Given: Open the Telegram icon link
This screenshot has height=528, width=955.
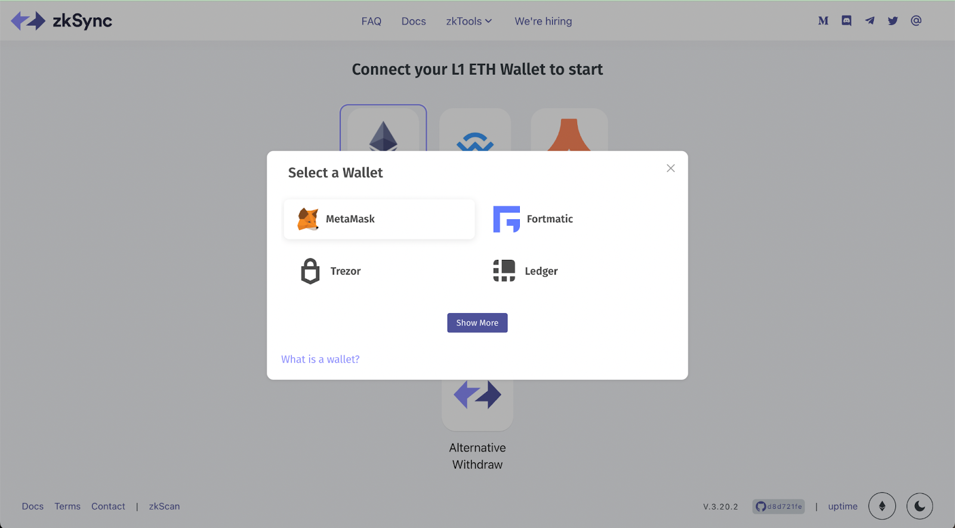Looking at the screenshot, I should coord(870,21).
